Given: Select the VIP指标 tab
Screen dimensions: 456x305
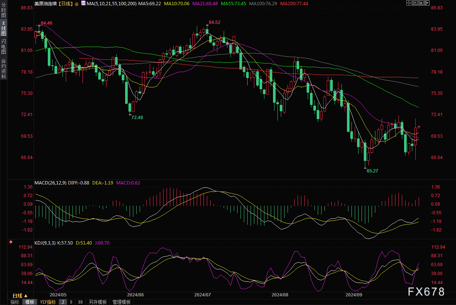Looking at the screenshot, I should (48, 302).
